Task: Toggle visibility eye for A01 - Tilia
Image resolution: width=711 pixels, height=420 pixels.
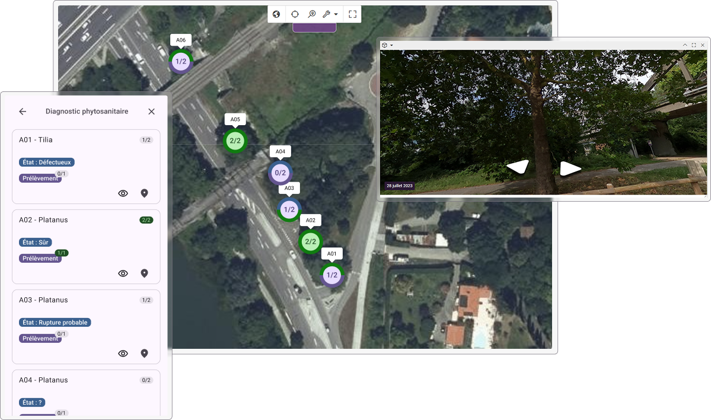Action: pyautogui.click(x=123, y=193)
